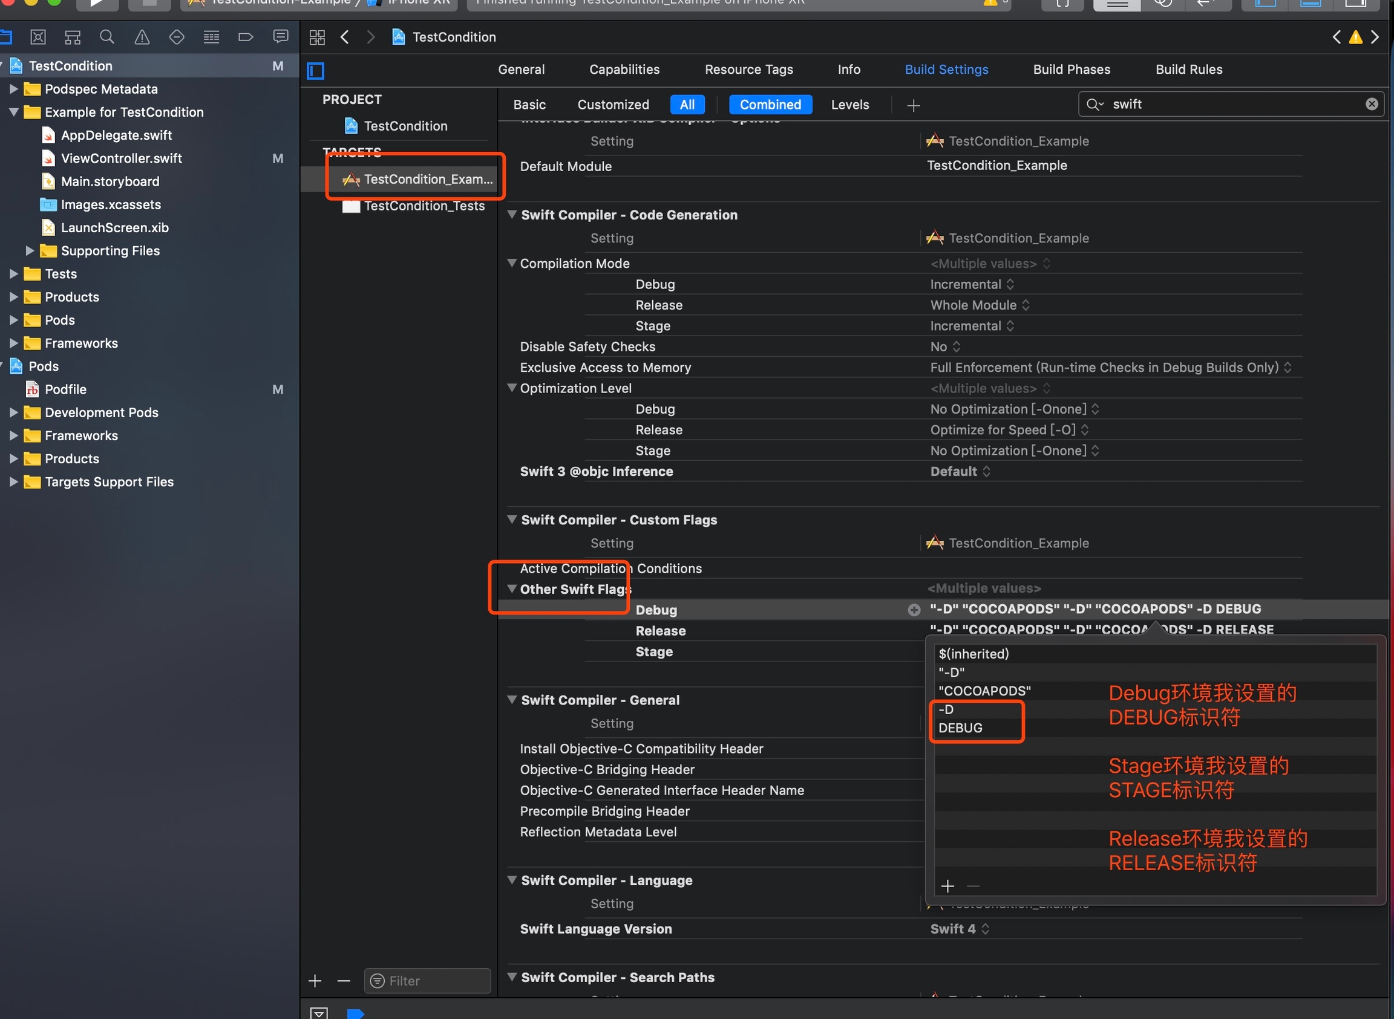Clear the swift search field

pyautogui.click(x=1371, y=104)
